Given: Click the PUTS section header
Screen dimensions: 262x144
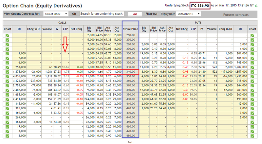Looking at the screenshot, I should (198, 23).
